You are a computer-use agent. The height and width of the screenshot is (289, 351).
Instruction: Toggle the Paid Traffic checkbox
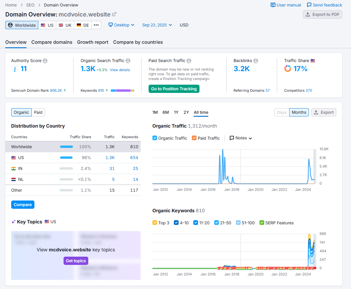194,138
